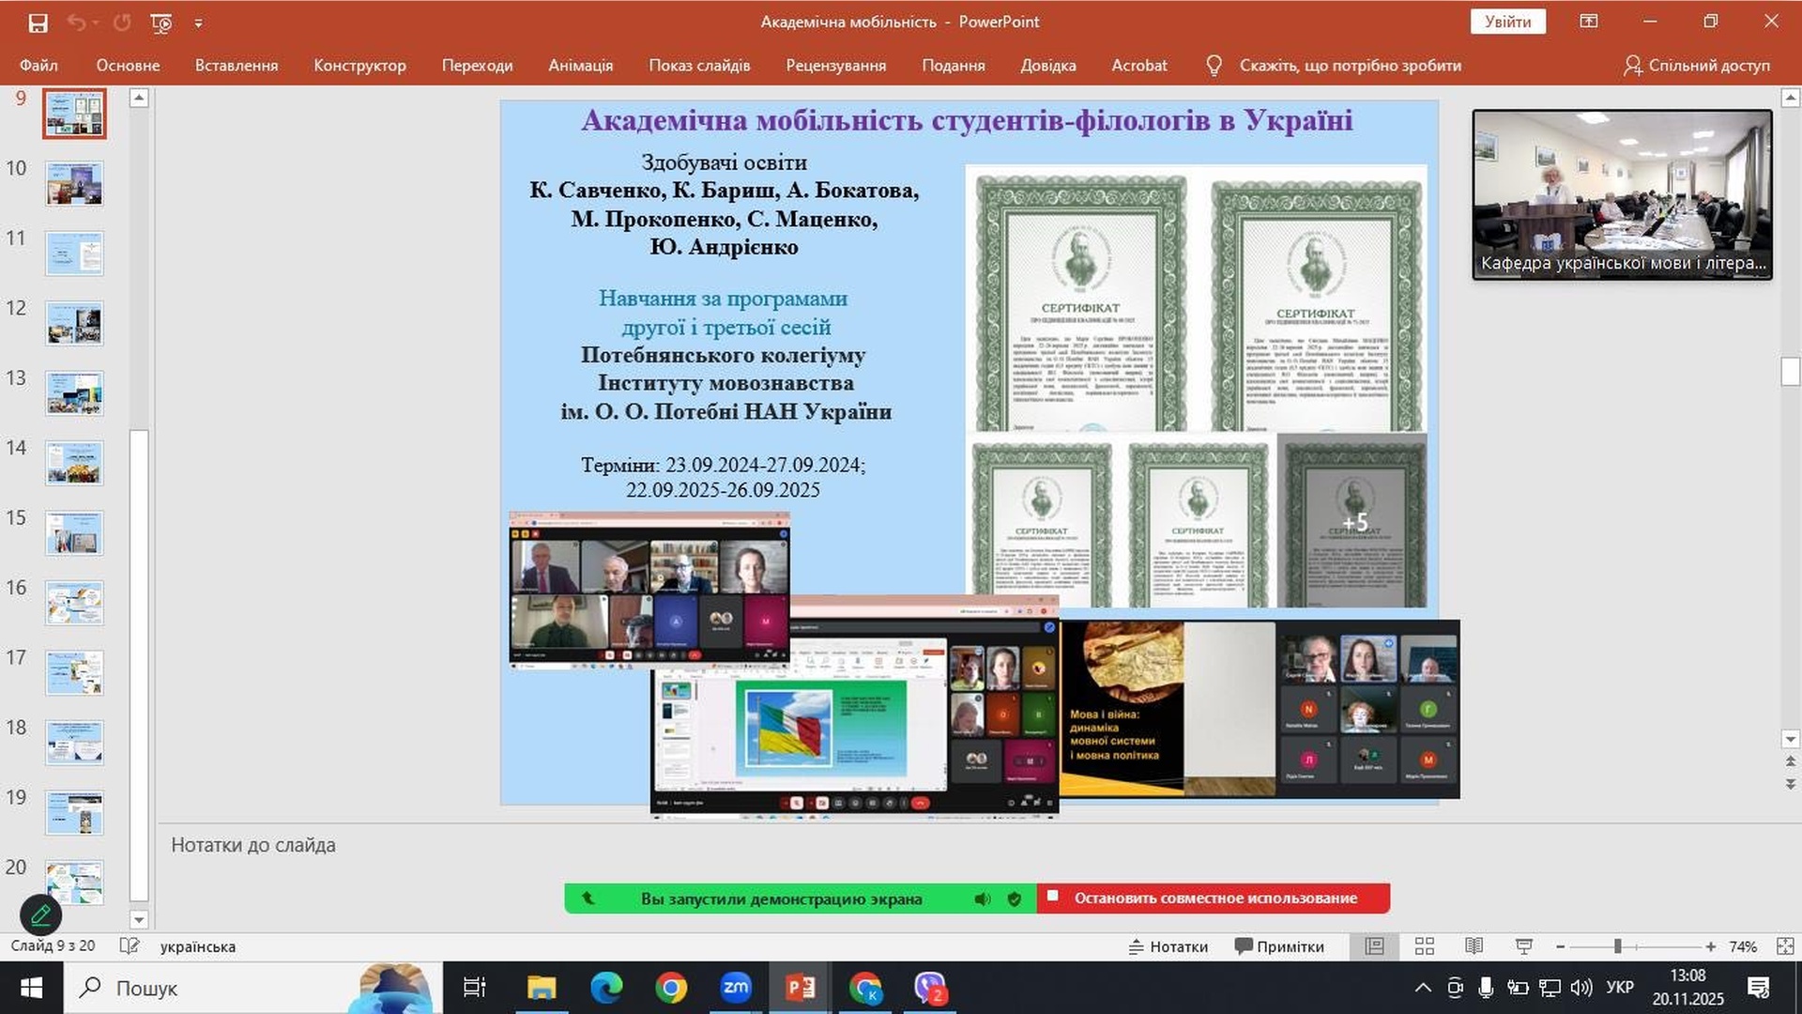Screen dimensions: 1802x1014
Task: Click the Увійти sign-in button
Action: coord(1507,22)
